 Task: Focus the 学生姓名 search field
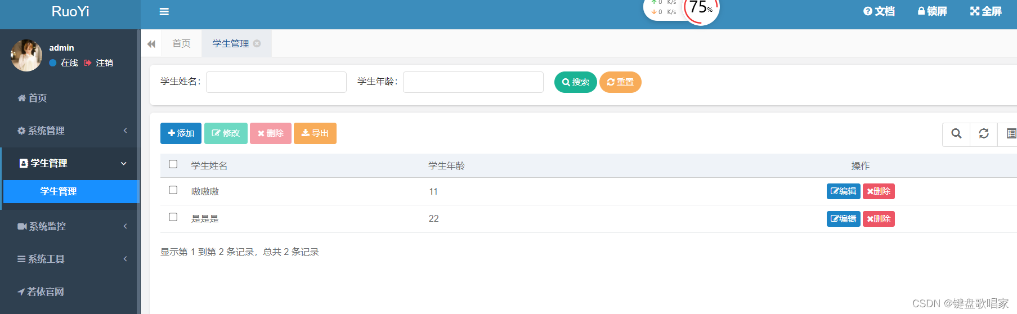[276, 82]
